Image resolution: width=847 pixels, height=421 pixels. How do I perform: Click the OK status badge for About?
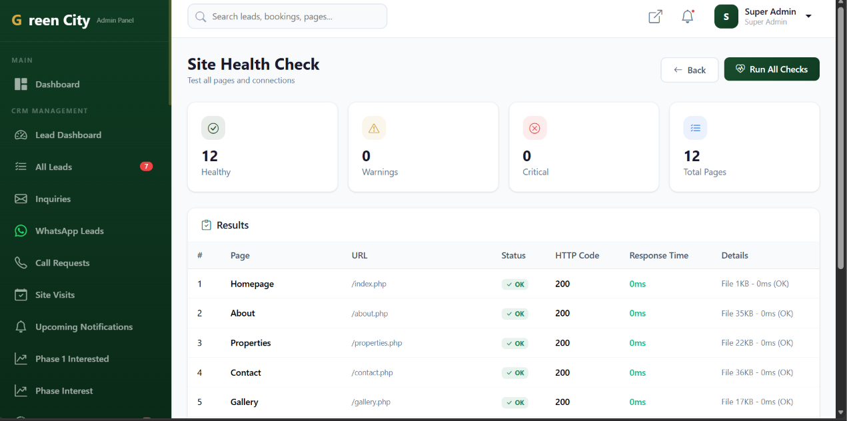click(515, 313)
